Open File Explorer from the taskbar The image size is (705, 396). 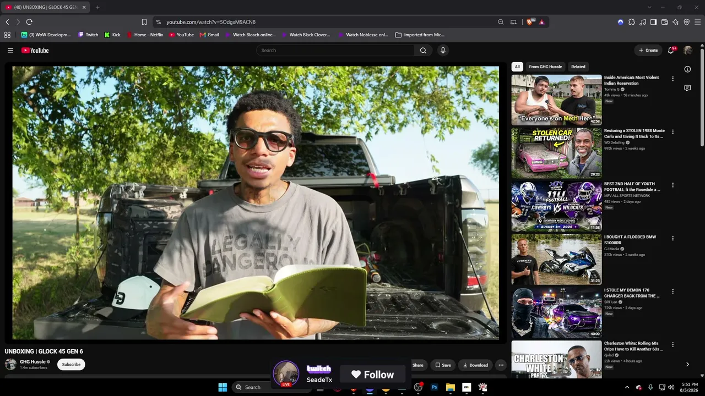(x=450, y=387)
